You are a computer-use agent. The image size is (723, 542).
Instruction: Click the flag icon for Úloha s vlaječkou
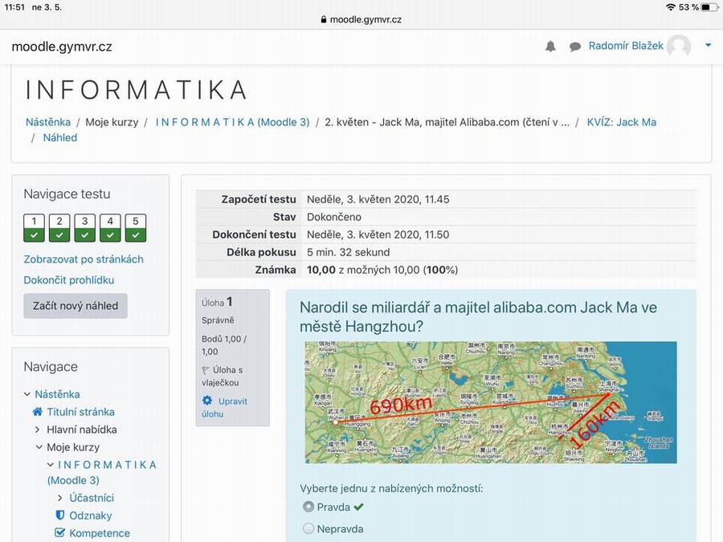pyautogui.click(x=206, y=370)
